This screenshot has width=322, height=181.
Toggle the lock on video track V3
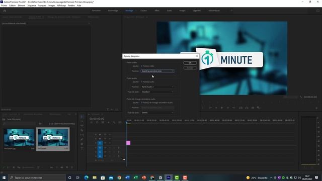click(96, 135)
